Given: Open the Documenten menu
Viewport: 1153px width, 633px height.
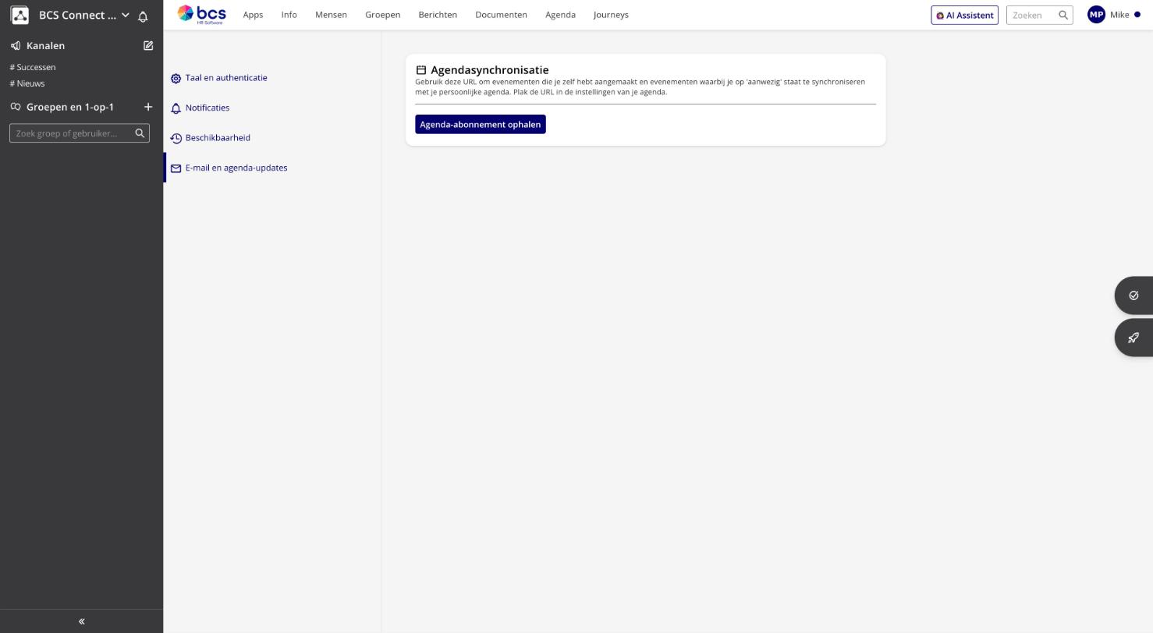Looking at the screenshot, I should tap(501, 15).
